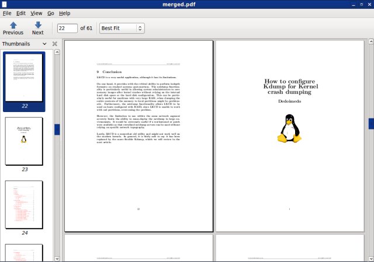Screen dimensions: 374x262
Task: Click the thumbnail sidebar scrollbar handle
Action: coord(57,130)
